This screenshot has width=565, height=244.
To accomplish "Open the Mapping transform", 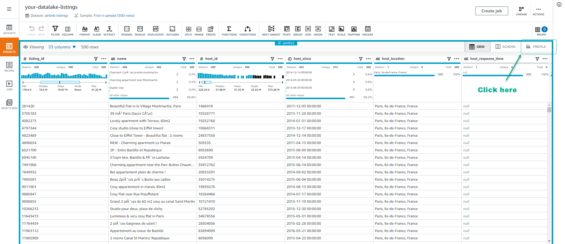I will point(354,30).
